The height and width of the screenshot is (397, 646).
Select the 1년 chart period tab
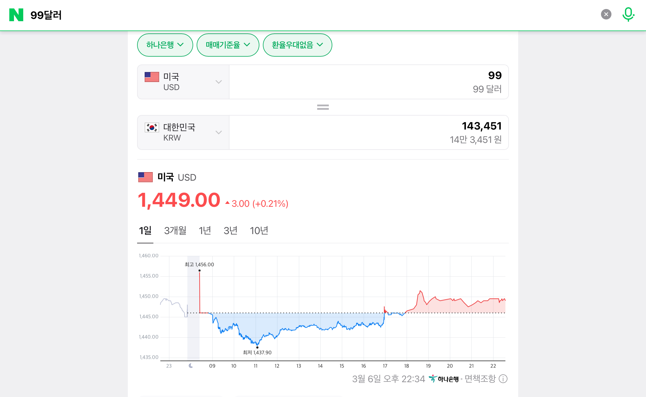(x=205, y=231)
